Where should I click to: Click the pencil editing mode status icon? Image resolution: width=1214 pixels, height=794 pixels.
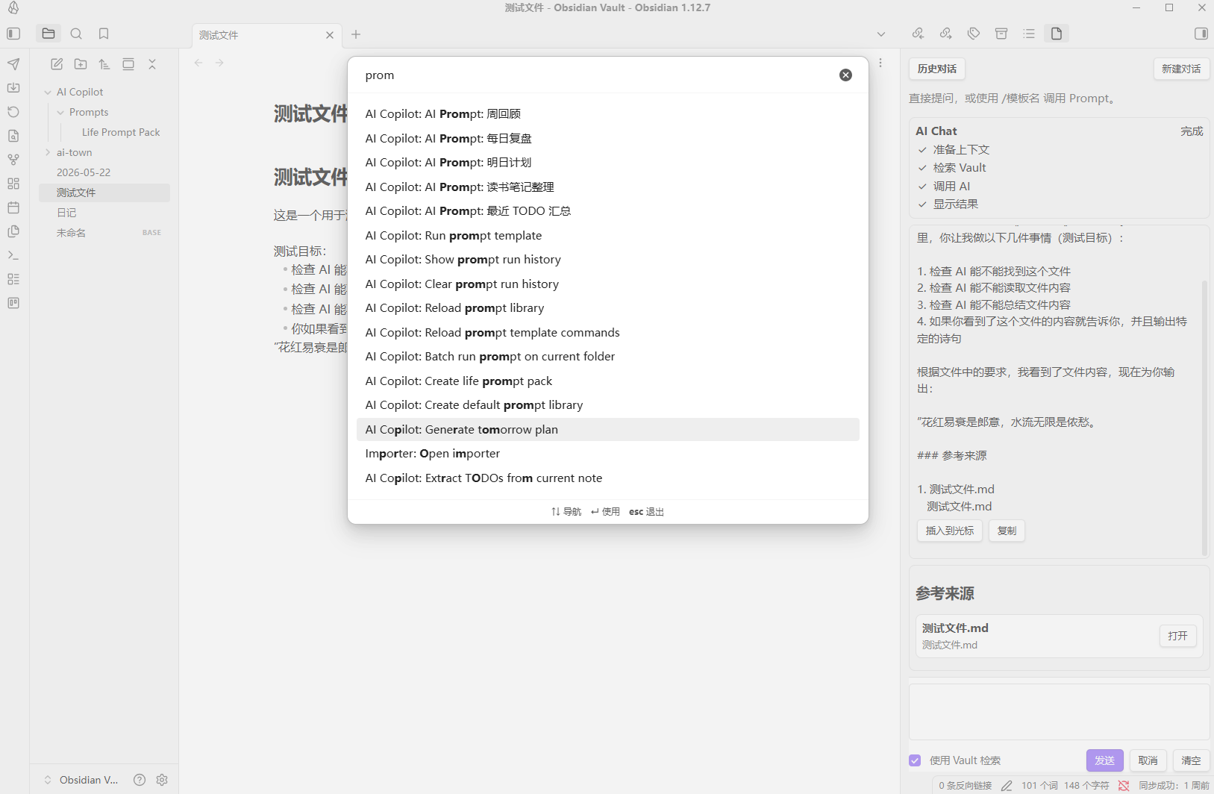point(1007,785)
